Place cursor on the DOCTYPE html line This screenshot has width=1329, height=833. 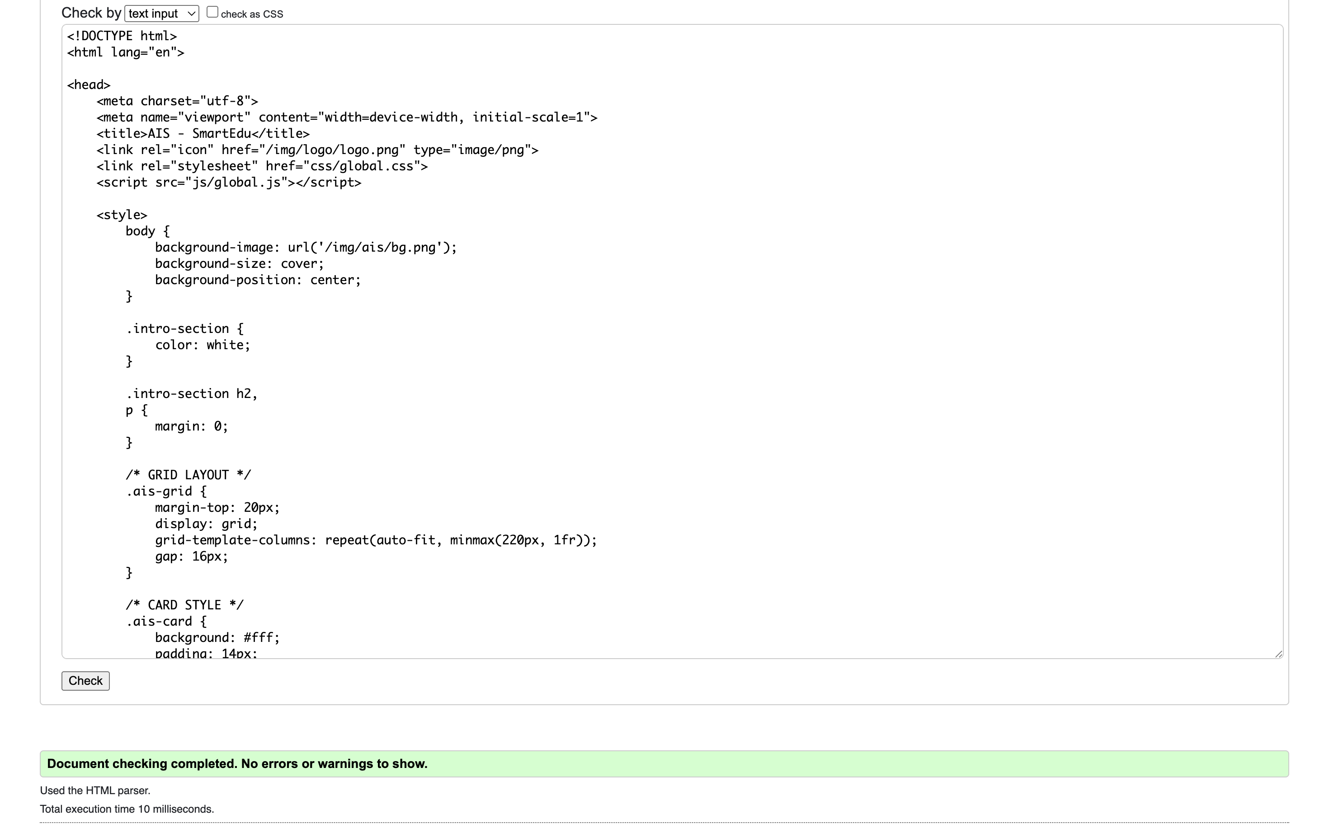coord(122,36)
